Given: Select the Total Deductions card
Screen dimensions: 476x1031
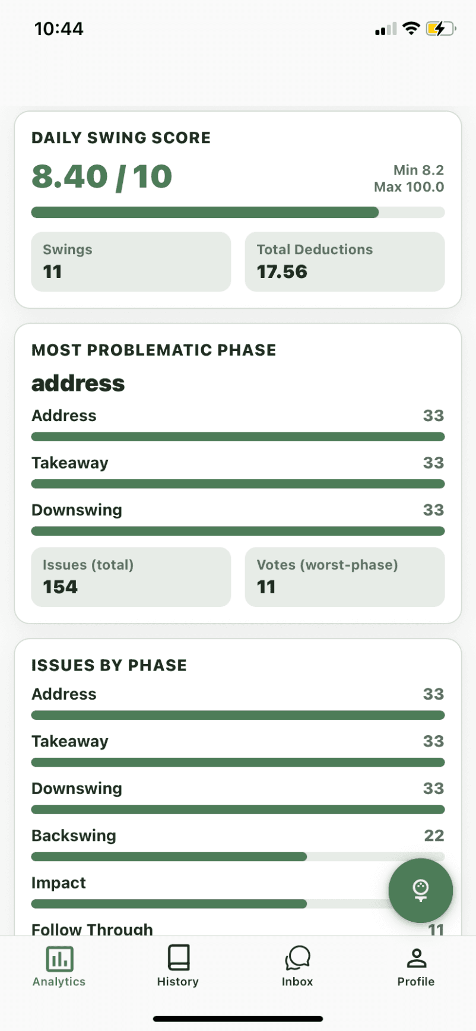Looking at the screenshot, I should [x=344, y=261].
